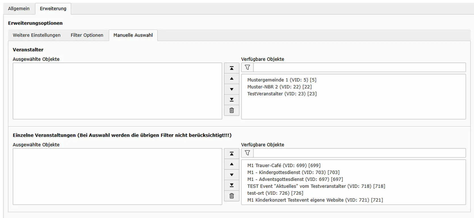474x218 pixels.
Task: Focus the Einzelne Veranstaltungen filter text field
Action: (359, 153)
